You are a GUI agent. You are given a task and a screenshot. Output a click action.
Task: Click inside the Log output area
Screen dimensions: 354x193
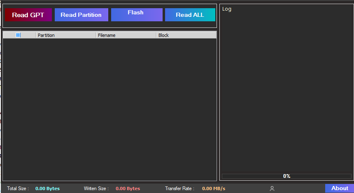pos(286,90)
